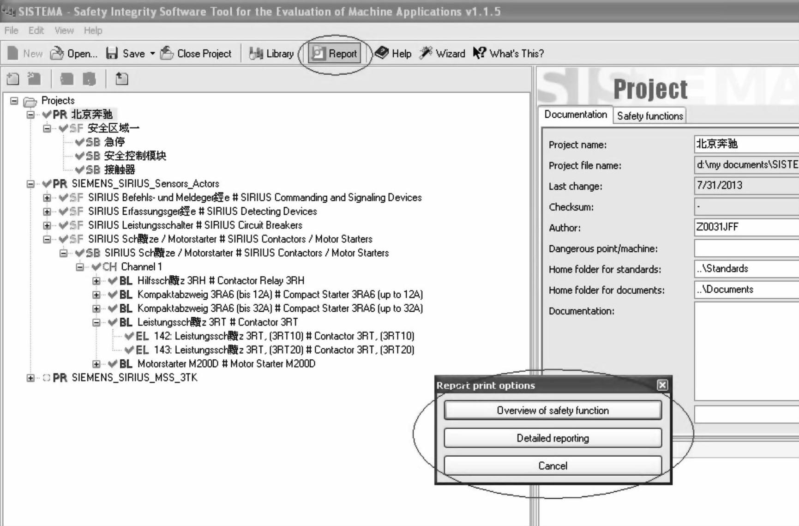Click the Checksum field
The image size is (799, 526).
pyautogui.click(x=746, y=206)
